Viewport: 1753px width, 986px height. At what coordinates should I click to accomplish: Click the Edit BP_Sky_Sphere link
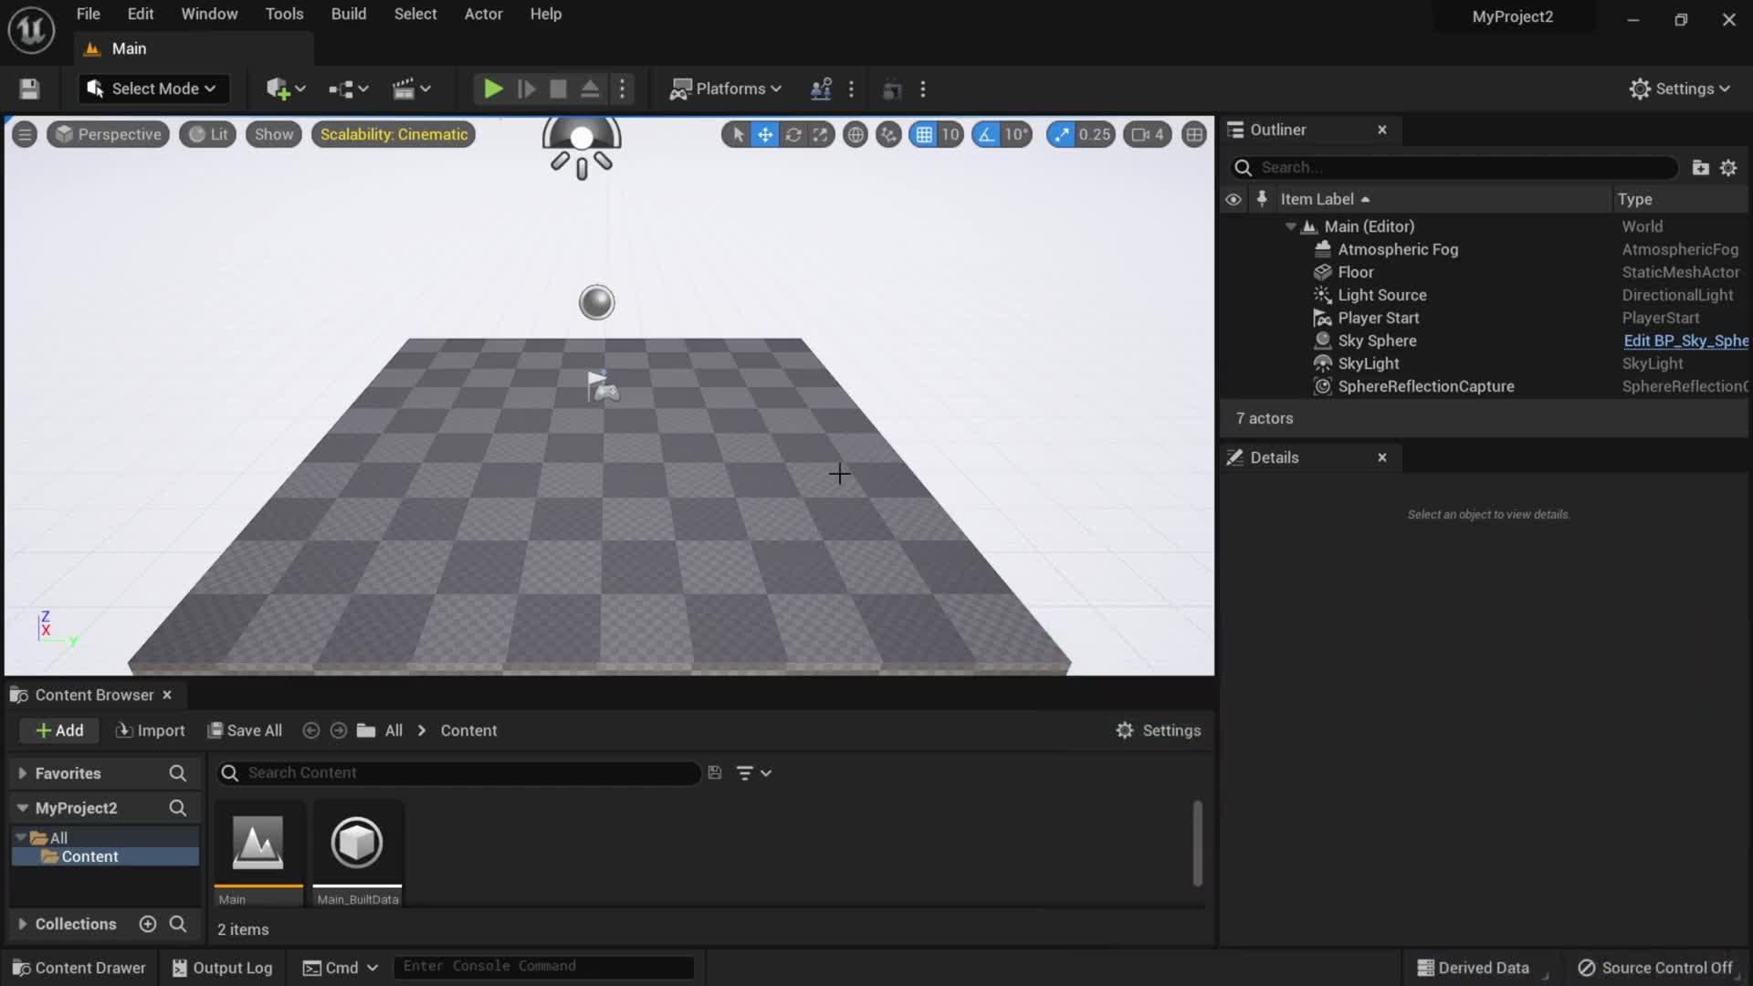(1685, 341)
